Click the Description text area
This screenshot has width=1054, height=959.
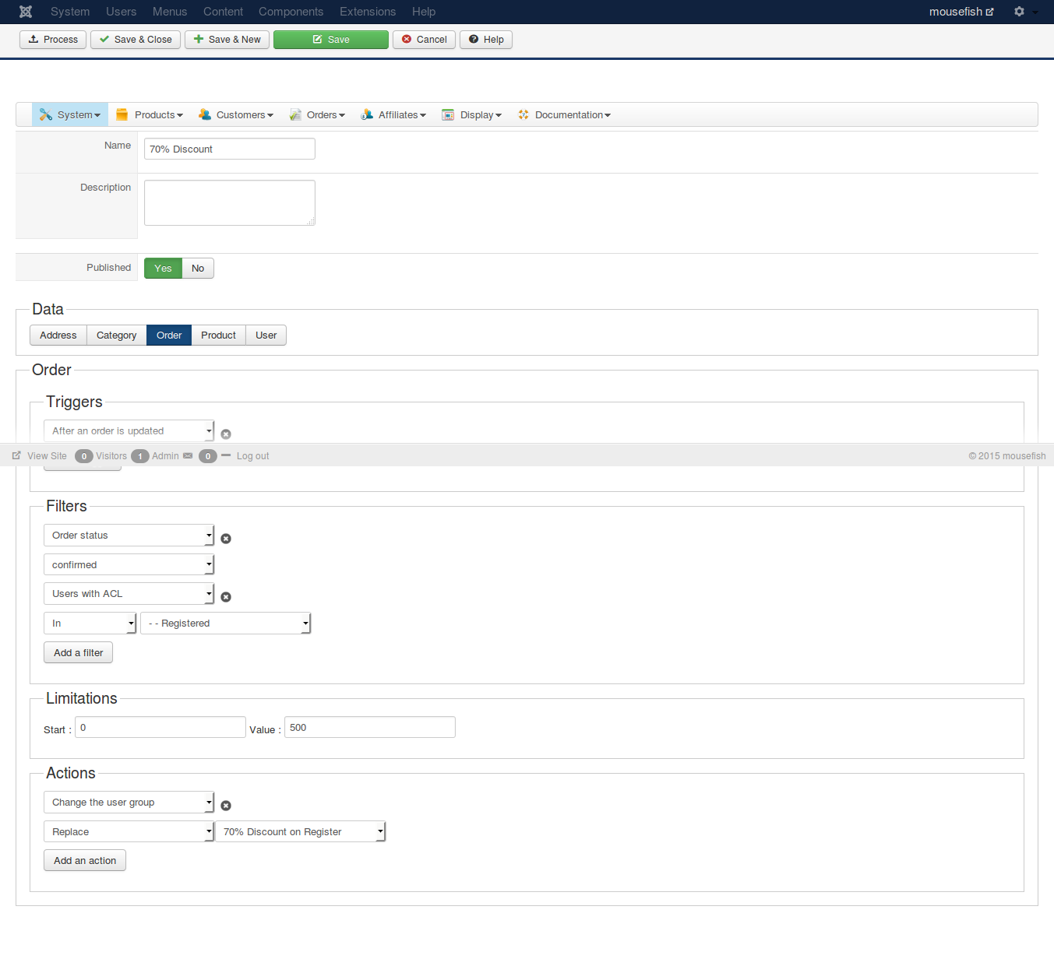[230, 203]
